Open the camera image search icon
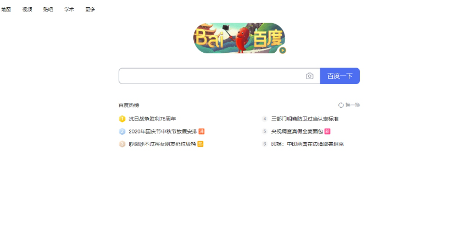The width and height of the screenshot is (462, 249). pos(309,76)
